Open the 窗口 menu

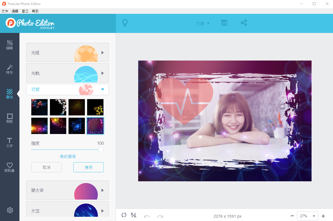click(25, 11)
